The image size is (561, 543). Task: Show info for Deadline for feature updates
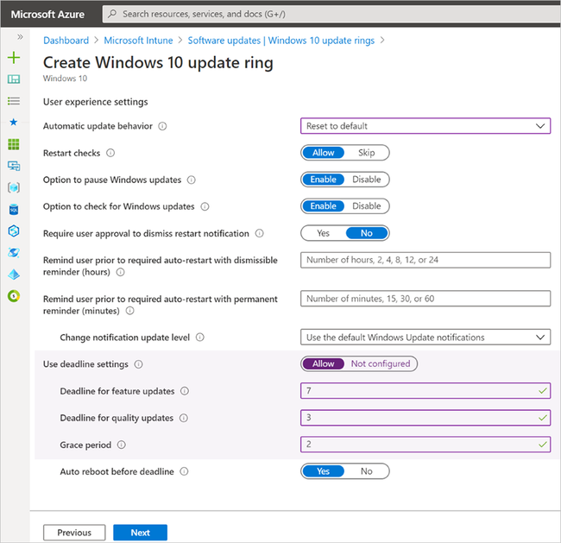point(185,391)
